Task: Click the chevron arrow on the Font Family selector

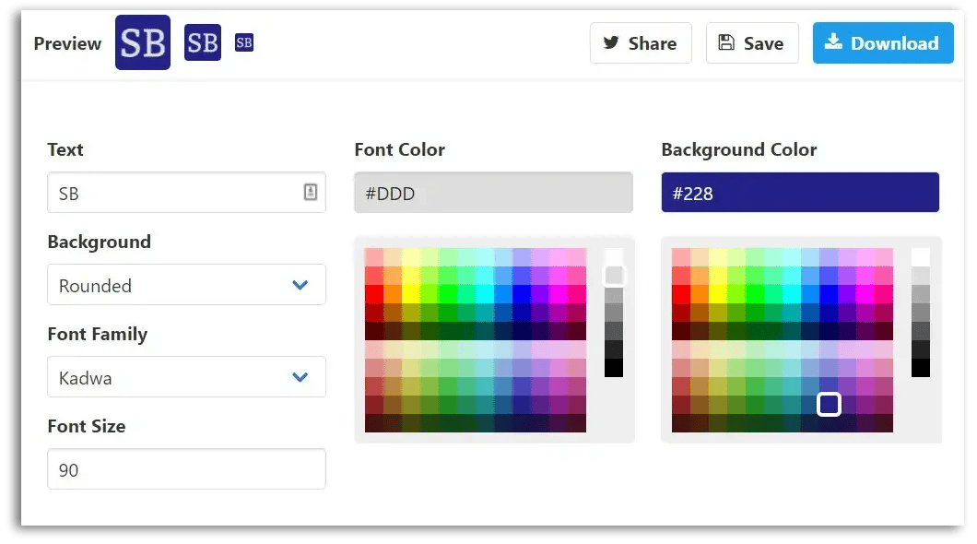Action: click(300, 377)
